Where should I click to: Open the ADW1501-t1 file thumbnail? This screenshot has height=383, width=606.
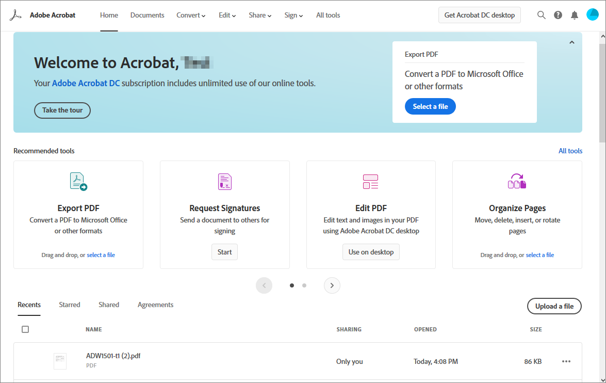[x=60, y=361]
